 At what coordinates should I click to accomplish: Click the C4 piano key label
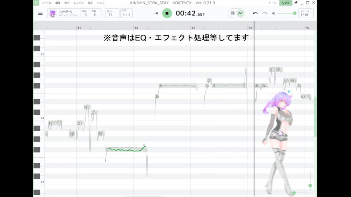coord(42,118)
